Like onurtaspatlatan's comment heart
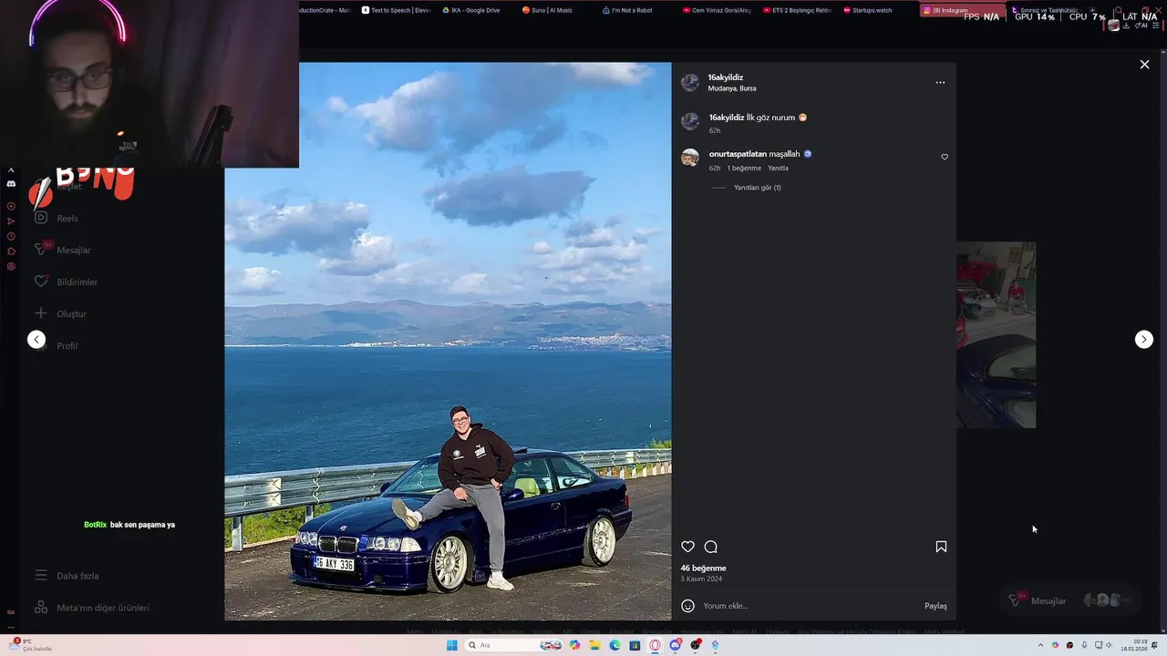1167x656 pixels. click(945, 157)
